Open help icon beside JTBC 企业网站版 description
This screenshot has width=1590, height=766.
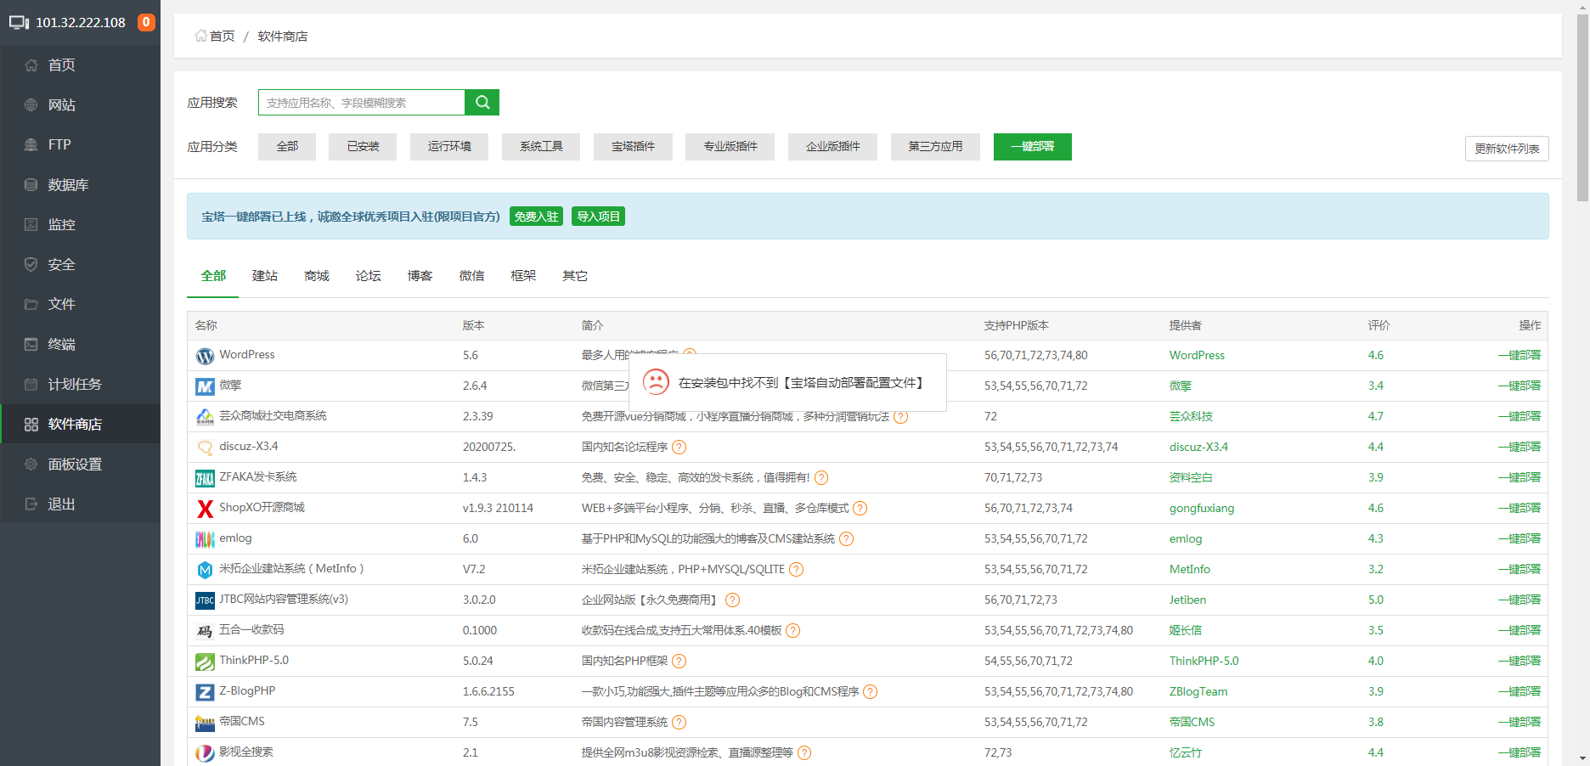732,600
